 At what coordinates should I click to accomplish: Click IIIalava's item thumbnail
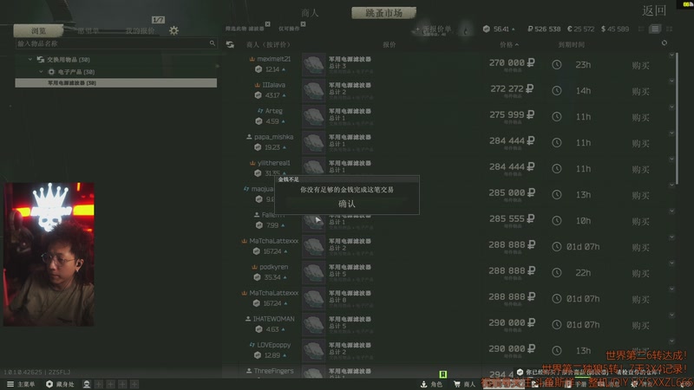pyautogui.click(x=314, y=91)
